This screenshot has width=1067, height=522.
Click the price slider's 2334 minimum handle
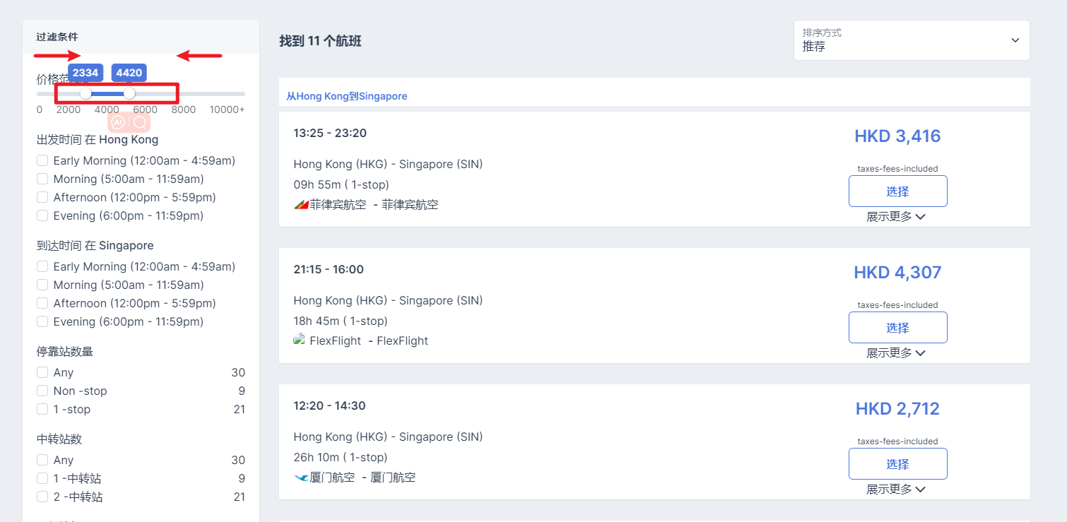(86, 93)
